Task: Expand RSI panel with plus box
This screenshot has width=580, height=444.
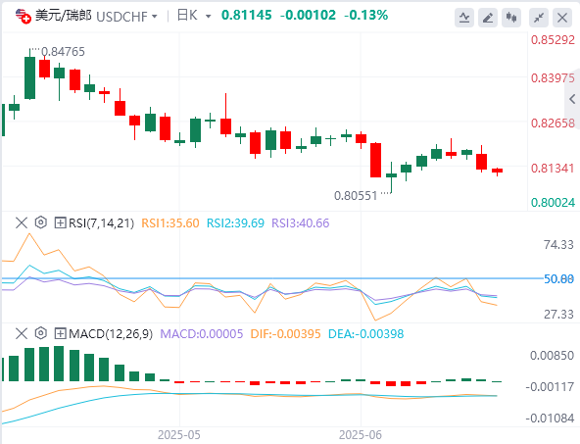Action: tap(60, 222)
